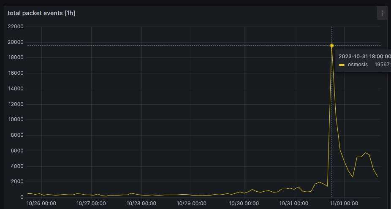Click the panel title 'total packet events [1h]'
This screenshot has height=209, width=391.
pyautogui.click(x=41, y=13)
